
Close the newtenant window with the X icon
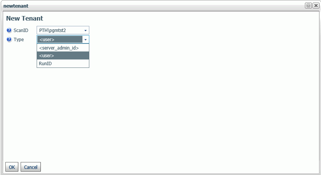[x=316, y=5]
